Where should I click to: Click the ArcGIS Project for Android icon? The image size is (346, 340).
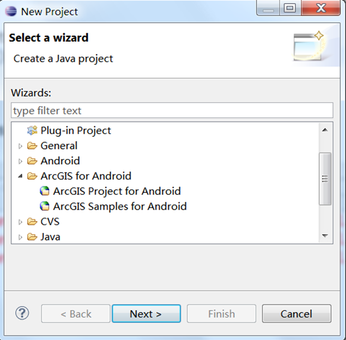pos(45,191)
